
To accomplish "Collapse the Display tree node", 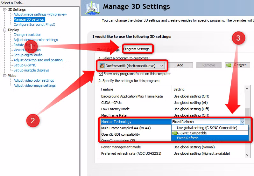I will tap(5, 30).
